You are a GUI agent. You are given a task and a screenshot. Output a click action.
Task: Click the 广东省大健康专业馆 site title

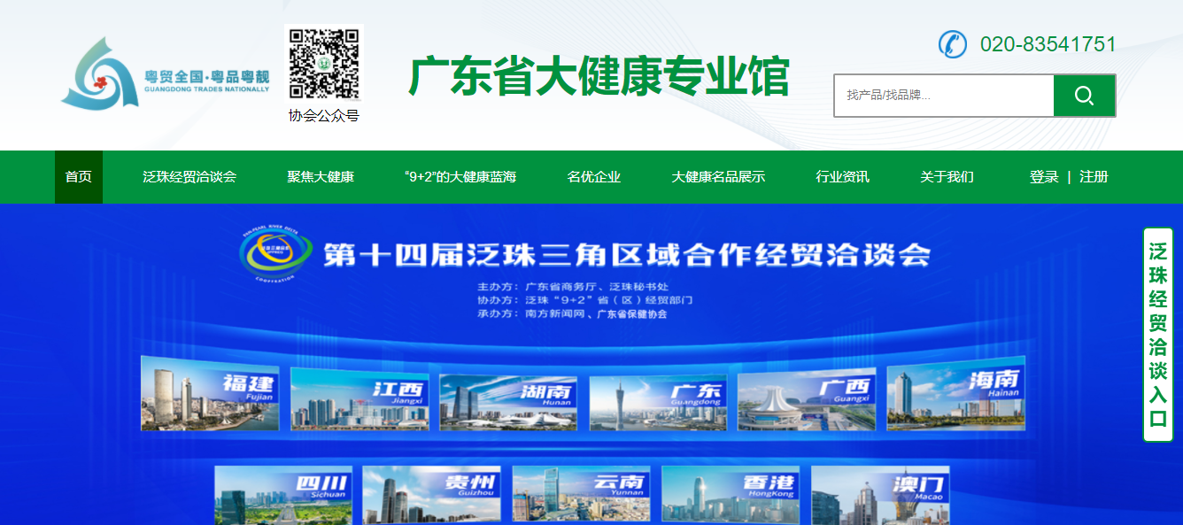tap(599, 76)
